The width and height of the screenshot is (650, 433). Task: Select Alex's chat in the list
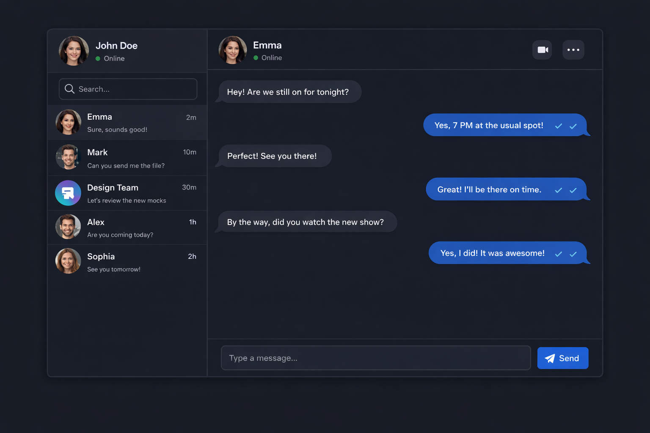pyautogui.click(x=127, y=227)
